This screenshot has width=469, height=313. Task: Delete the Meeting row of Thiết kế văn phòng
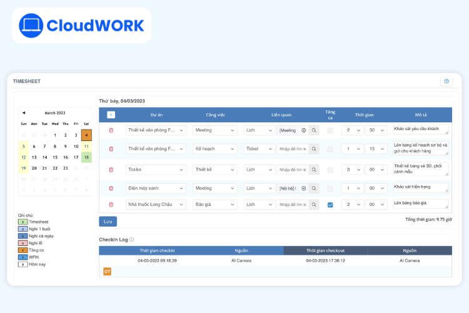click(111, 130)
